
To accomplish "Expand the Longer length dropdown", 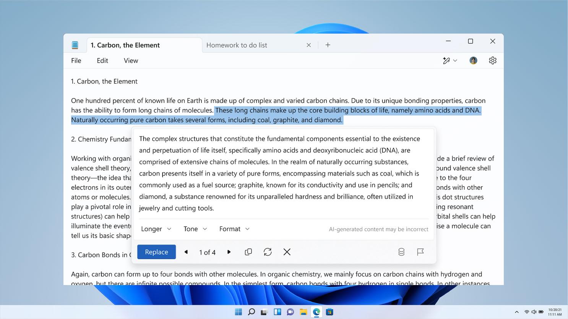I will (156, 229).
